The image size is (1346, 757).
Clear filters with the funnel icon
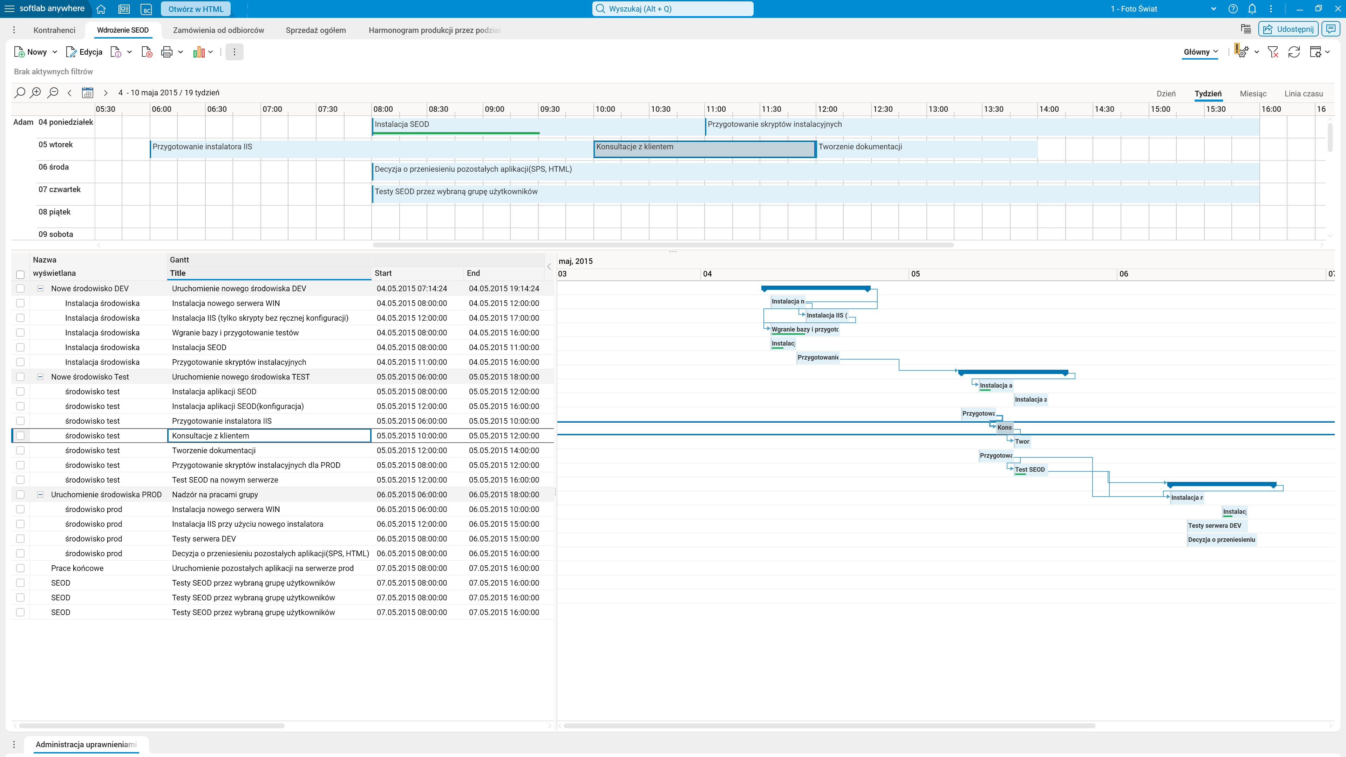1273,52
